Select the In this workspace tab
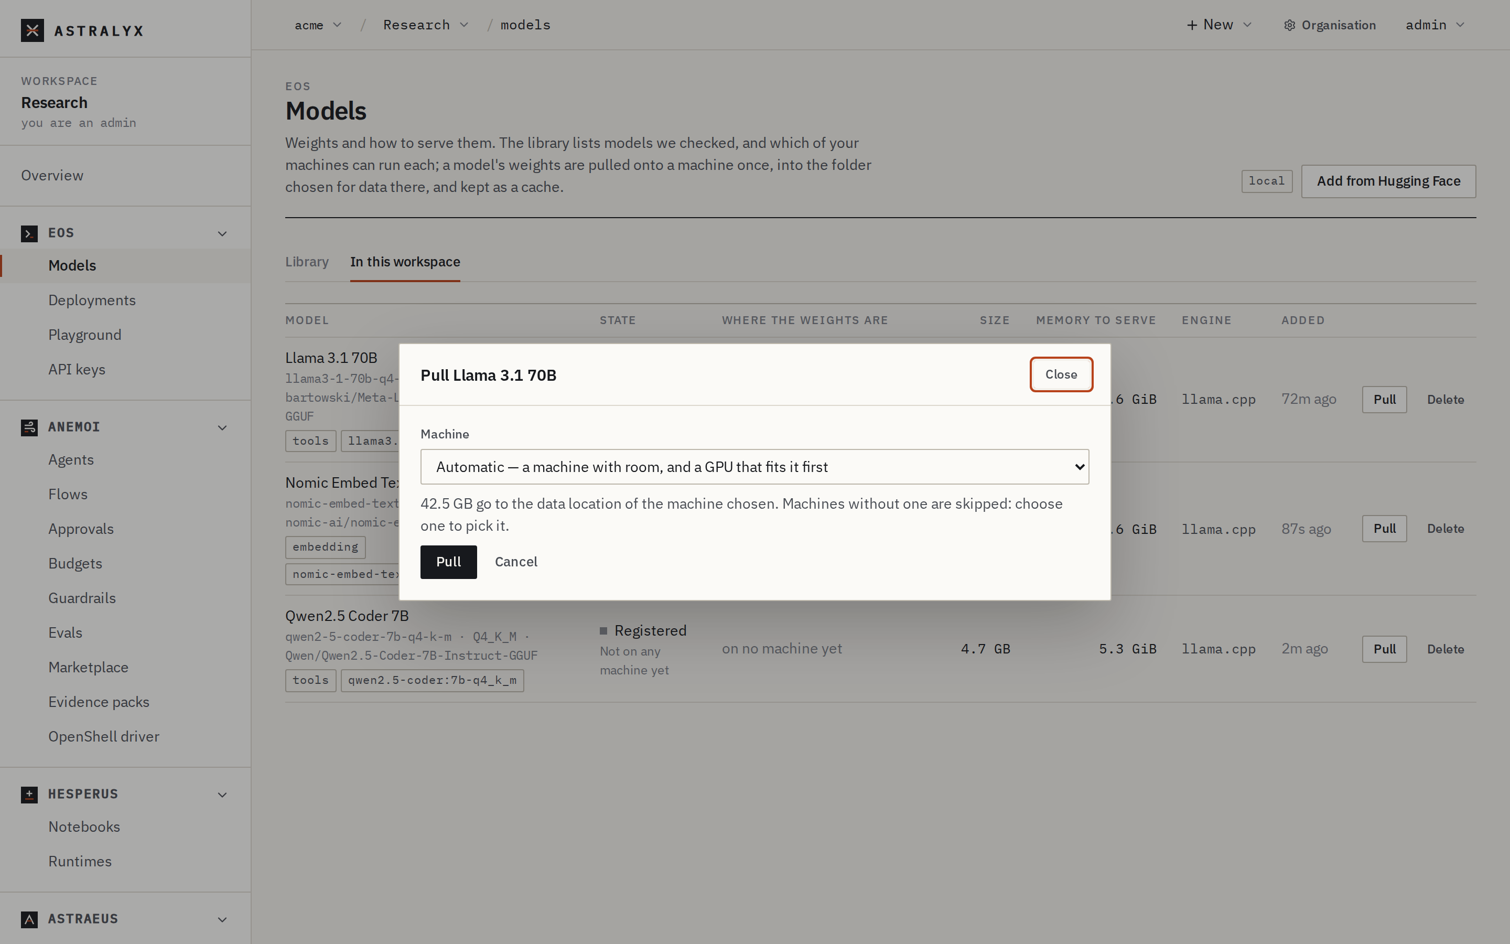This screenshot has height=944, width=1510. 405,262
